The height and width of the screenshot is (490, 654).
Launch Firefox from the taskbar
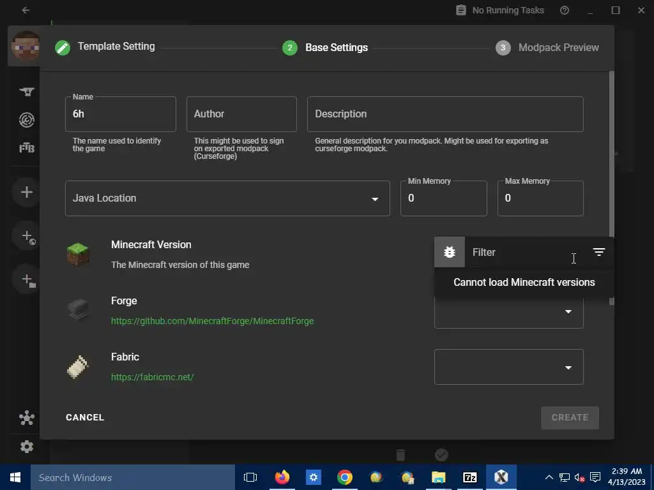tap(282, 477)
